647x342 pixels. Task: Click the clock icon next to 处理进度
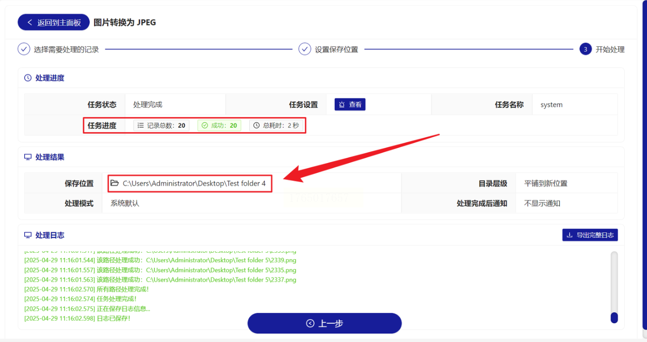click(x=28, y=78)
